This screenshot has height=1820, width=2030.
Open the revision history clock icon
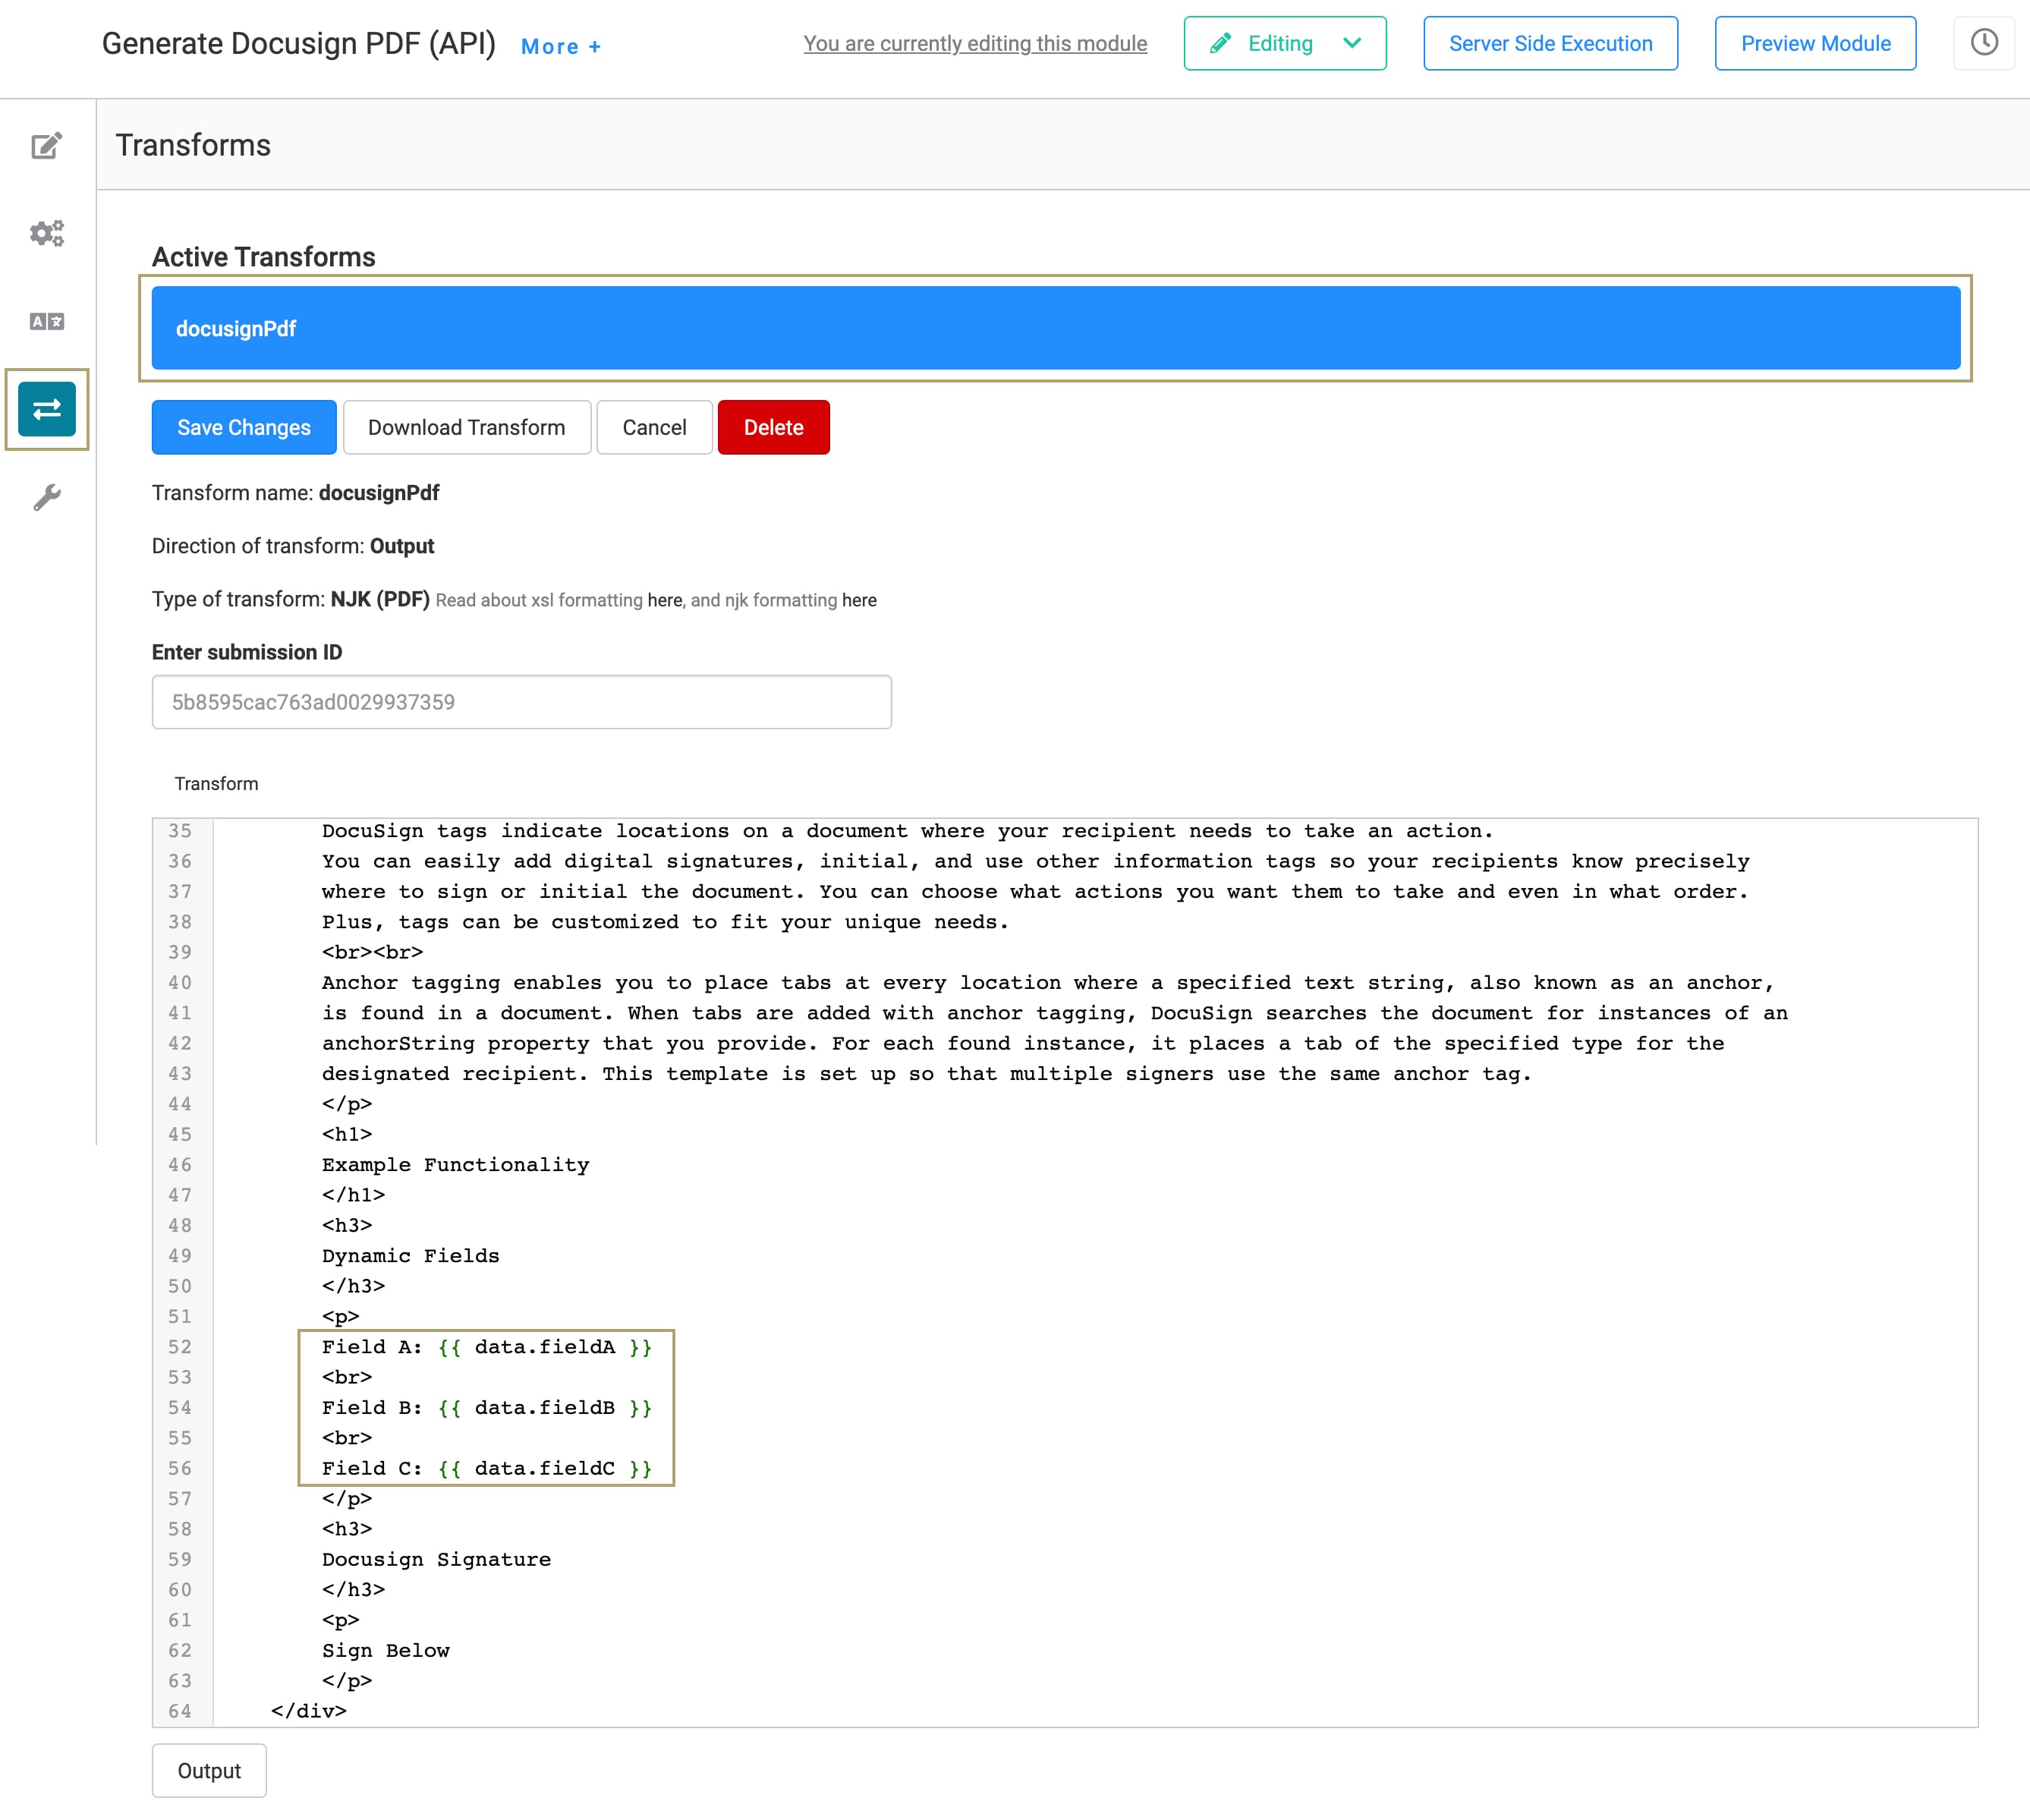click(1984, 43)
